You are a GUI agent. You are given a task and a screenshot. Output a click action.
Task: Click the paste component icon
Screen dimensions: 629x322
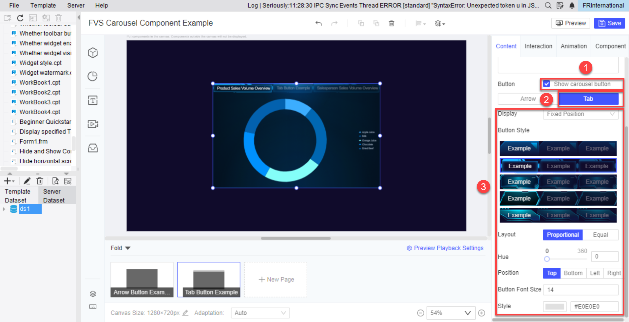376,23
